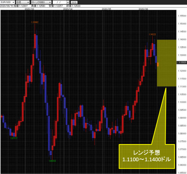Open the ローソク(BID) chart type dropdown
Image resolution: width=187 pixels, height=174 pixels.
coord(41,2)
